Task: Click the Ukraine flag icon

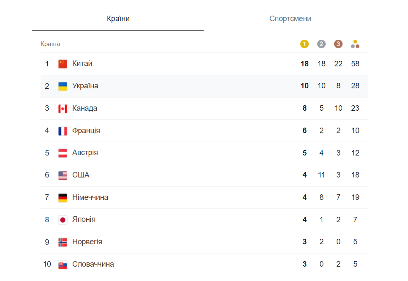Action: click(63, 86)
